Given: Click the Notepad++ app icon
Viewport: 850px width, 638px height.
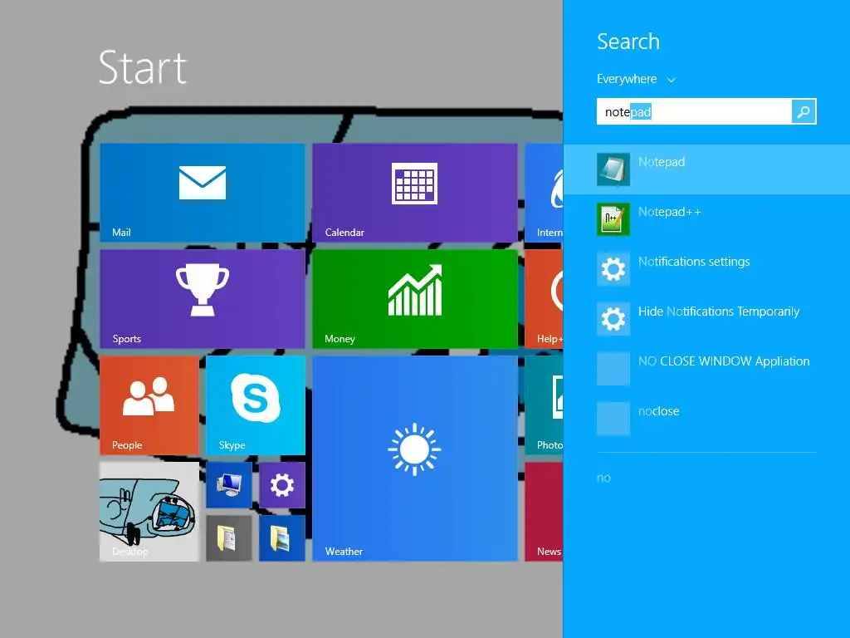Looking at the screenshot, I should 613,219.
